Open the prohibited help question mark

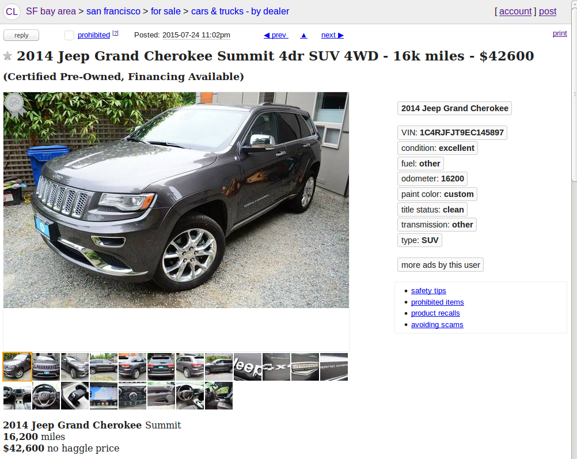coord(115,33)
